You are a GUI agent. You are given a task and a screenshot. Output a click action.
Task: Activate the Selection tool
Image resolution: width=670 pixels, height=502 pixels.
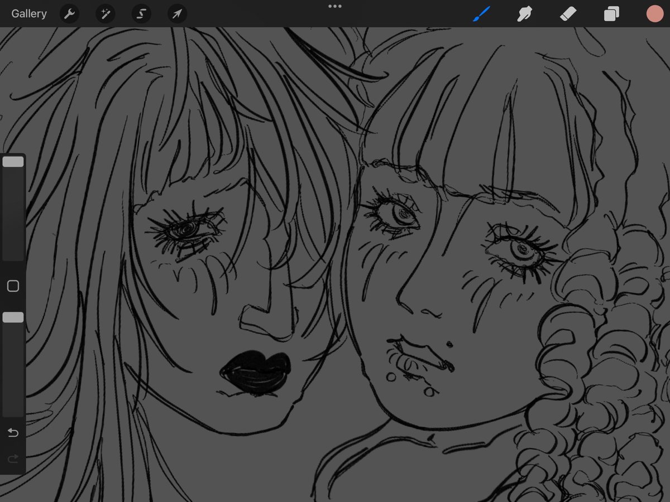(141, 14)
